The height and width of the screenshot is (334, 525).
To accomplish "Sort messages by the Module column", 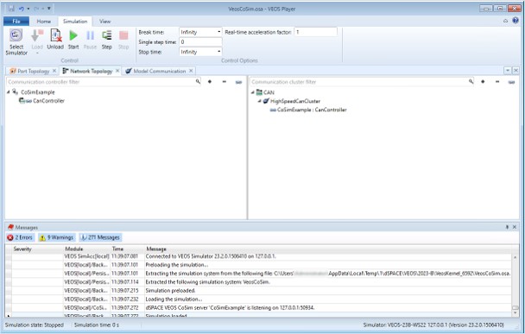I will [x=86, y=249].
